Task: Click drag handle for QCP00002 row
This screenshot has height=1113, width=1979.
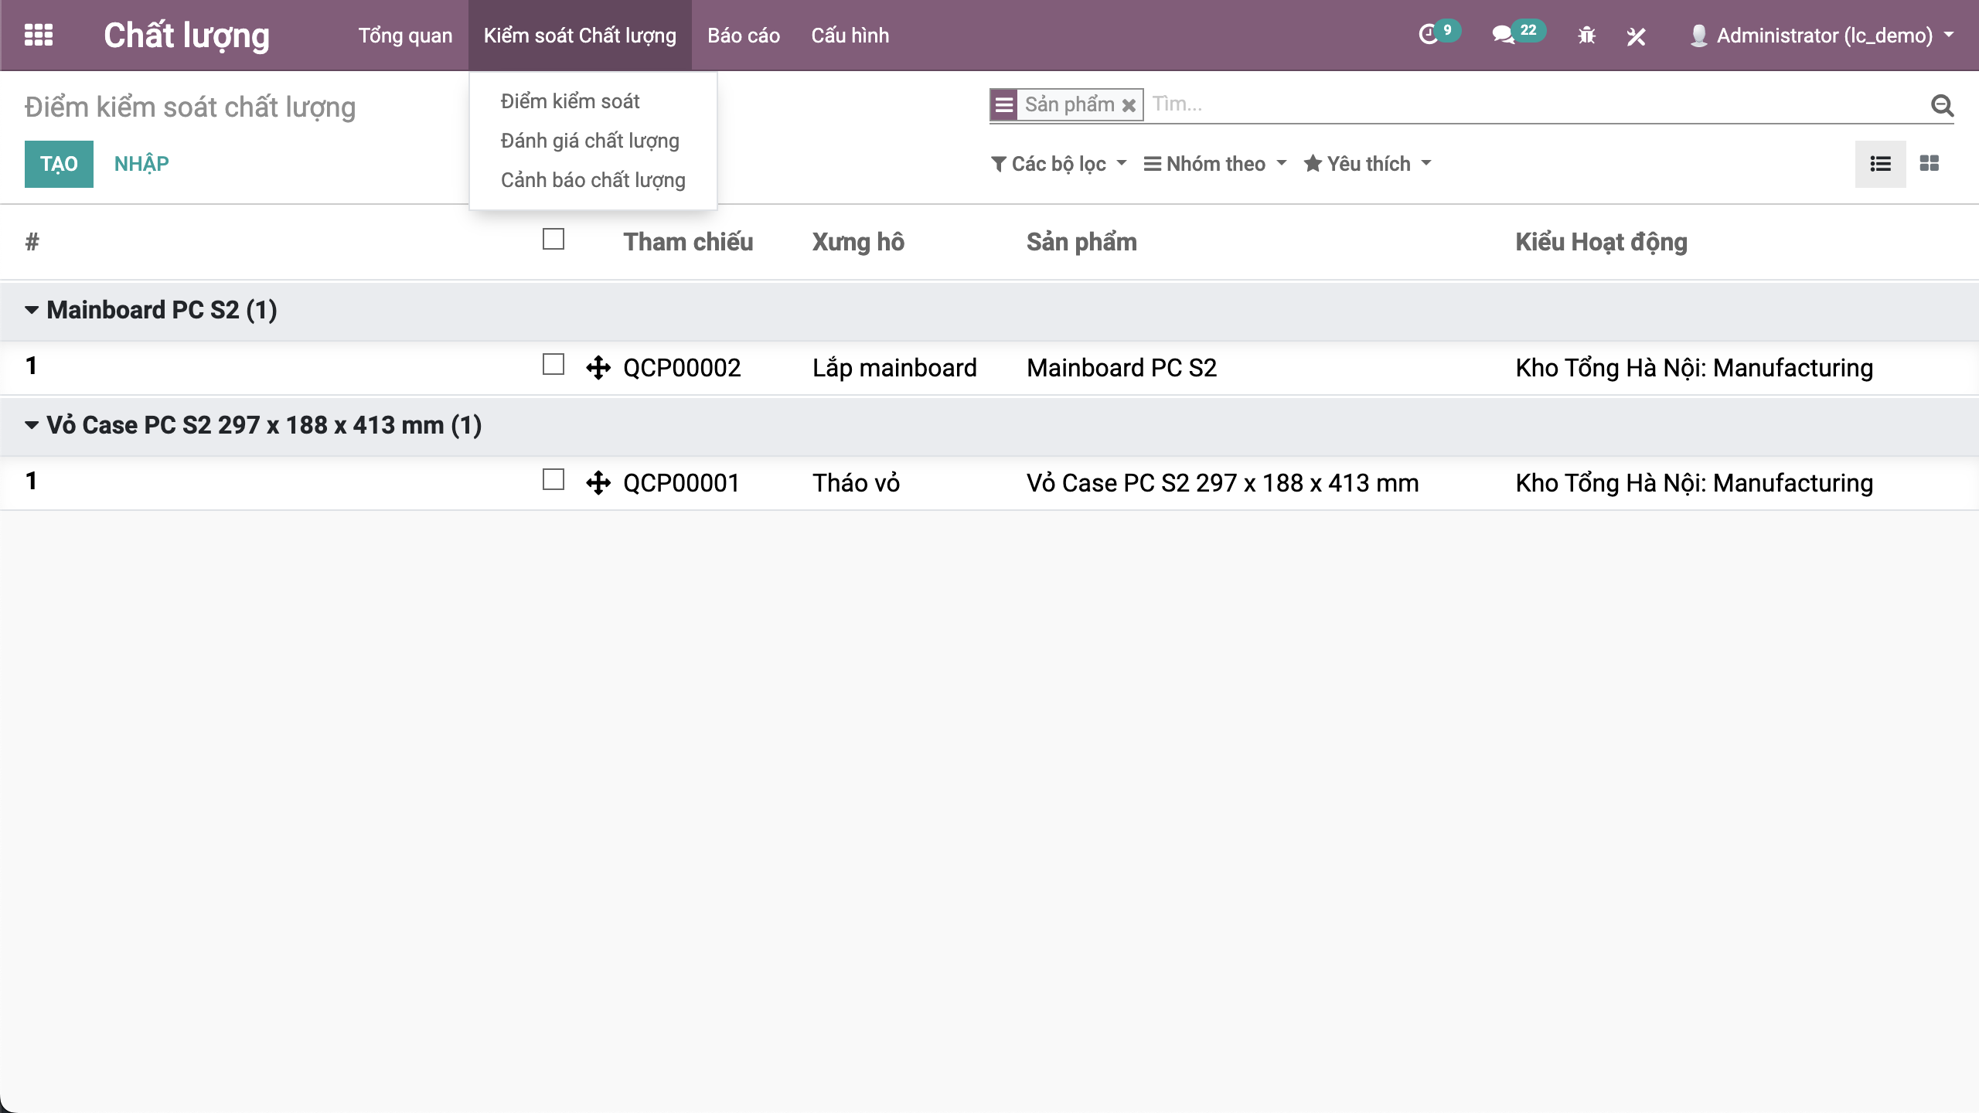Action: point(598,368)
